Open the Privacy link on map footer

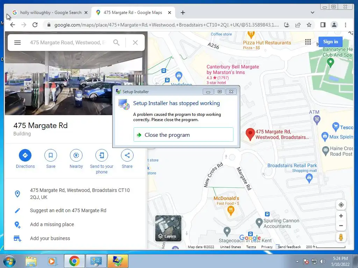coord(267,247)
